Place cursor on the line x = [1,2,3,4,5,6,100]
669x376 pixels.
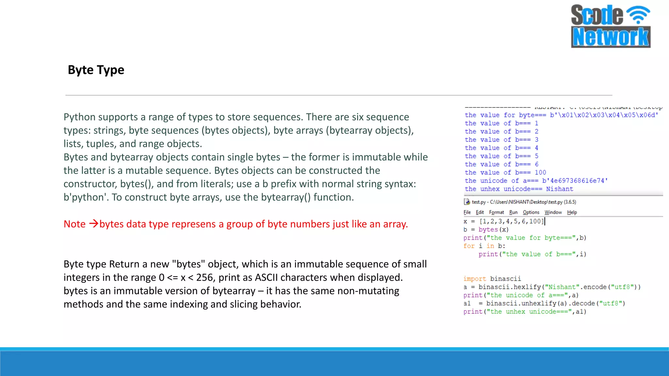pyautogui.click(x=504, y=221)
